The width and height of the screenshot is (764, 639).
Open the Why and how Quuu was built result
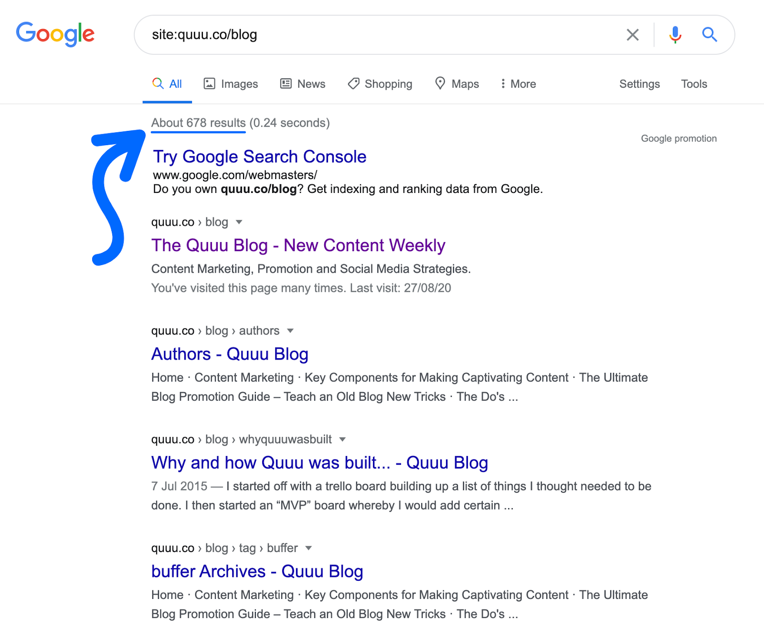tap(319, 463)
